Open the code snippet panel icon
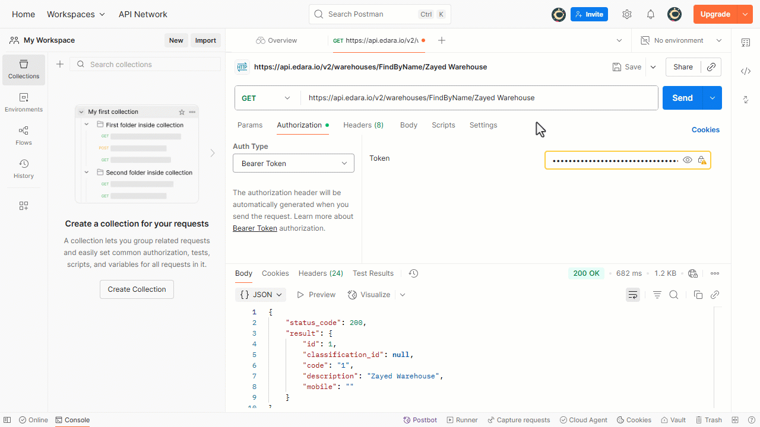This screenshot has width=760, height=427. [x=746, y=71]
